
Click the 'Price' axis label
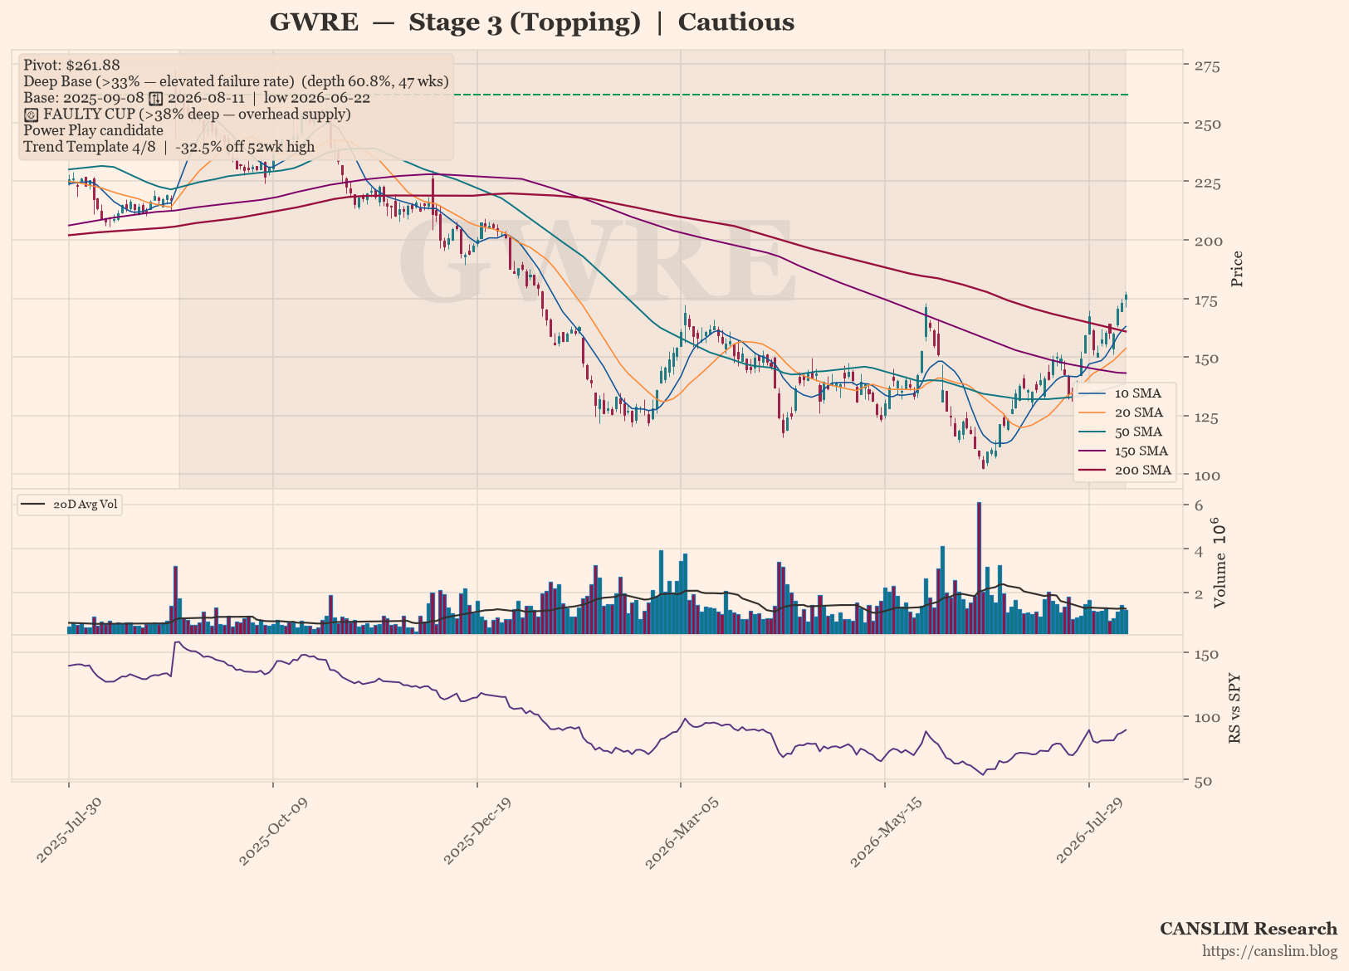pos(1237,269)
